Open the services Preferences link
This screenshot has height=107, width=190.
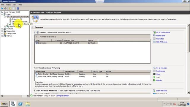tap(161, 71)
